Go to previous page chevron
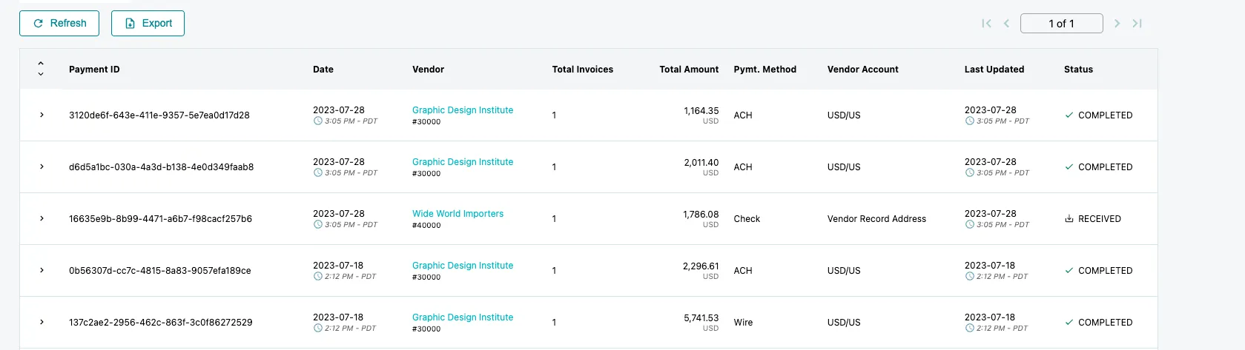The image size is (1245, 350). click(1006, 24)
